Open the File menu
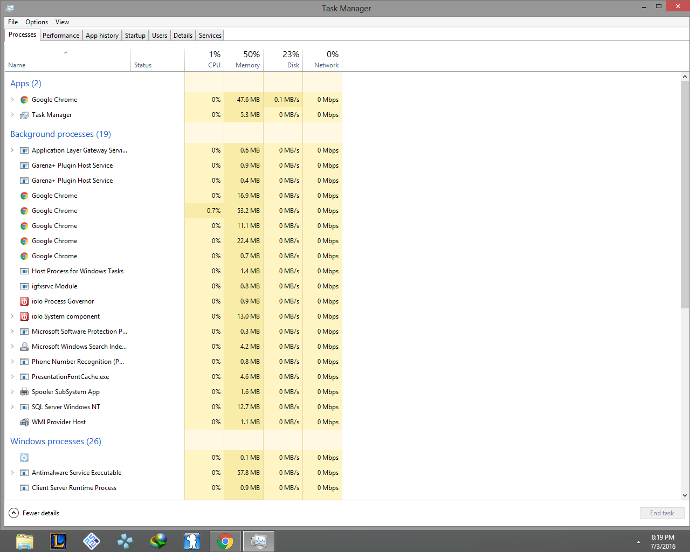 pos(13,22)
